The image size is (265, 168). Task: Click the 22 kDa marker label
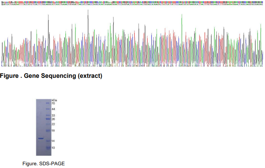pyautogui.click(x=53, y=124)
